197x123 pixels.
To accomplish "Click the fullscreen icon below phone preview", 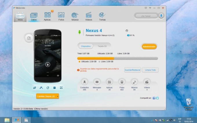I will tap(61, 88).
